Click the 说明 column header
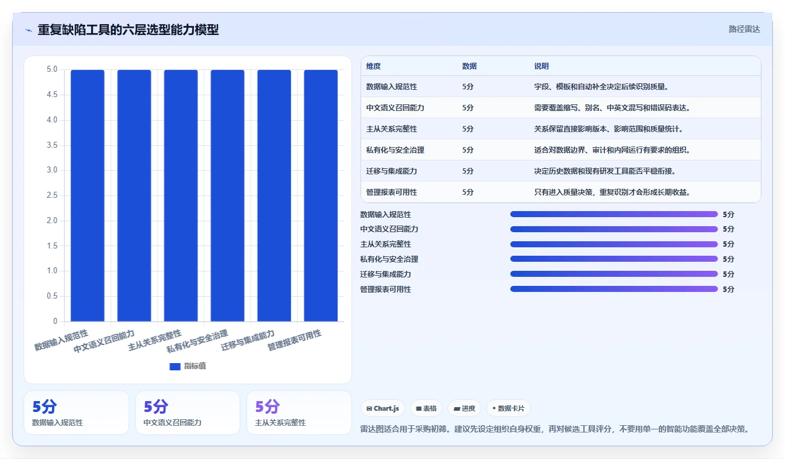The width and height of the screenshot is (785, 459). pyautogui.click(x=541, y=66)
